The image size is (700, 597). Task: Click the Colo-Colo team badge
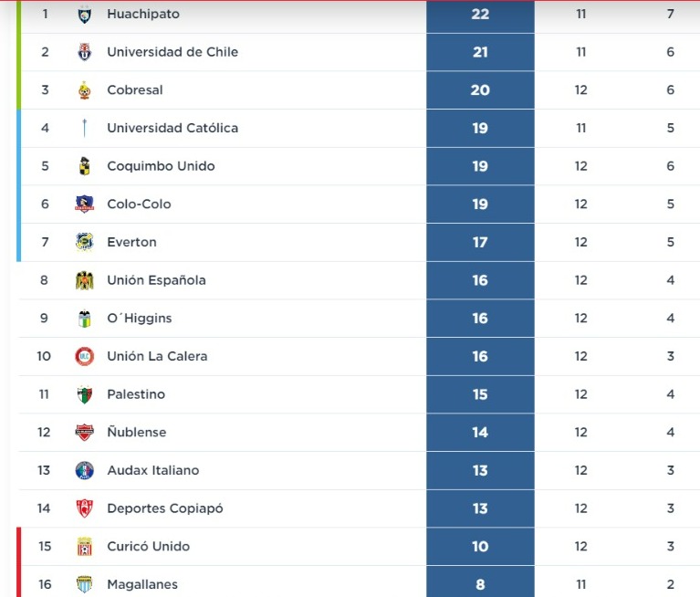[84, 204]
